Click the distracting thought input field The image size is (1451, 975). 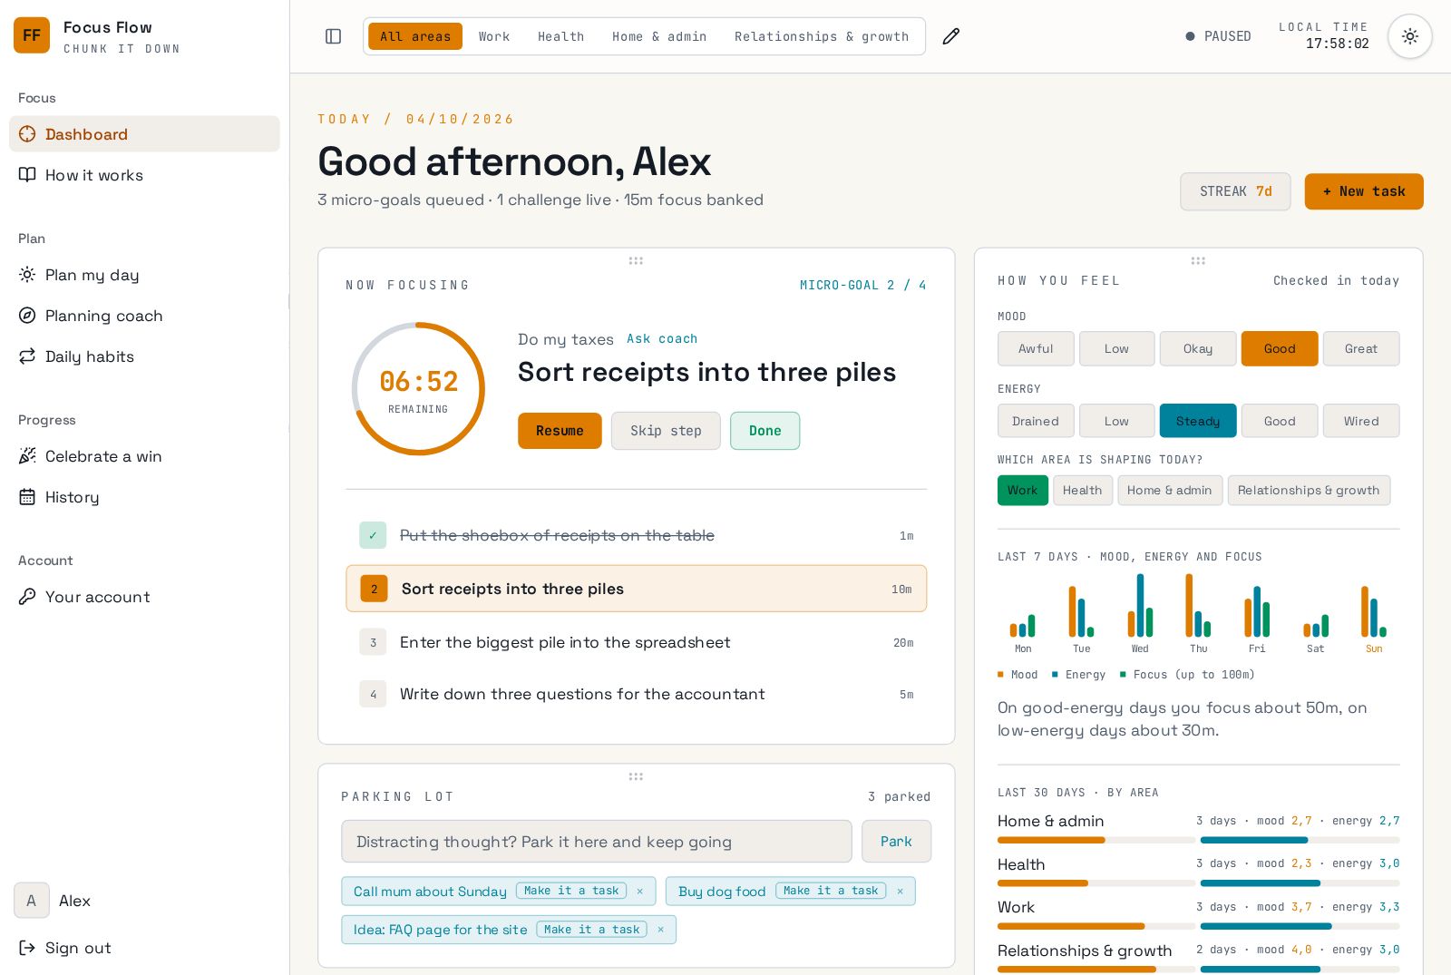click(597, 842)
